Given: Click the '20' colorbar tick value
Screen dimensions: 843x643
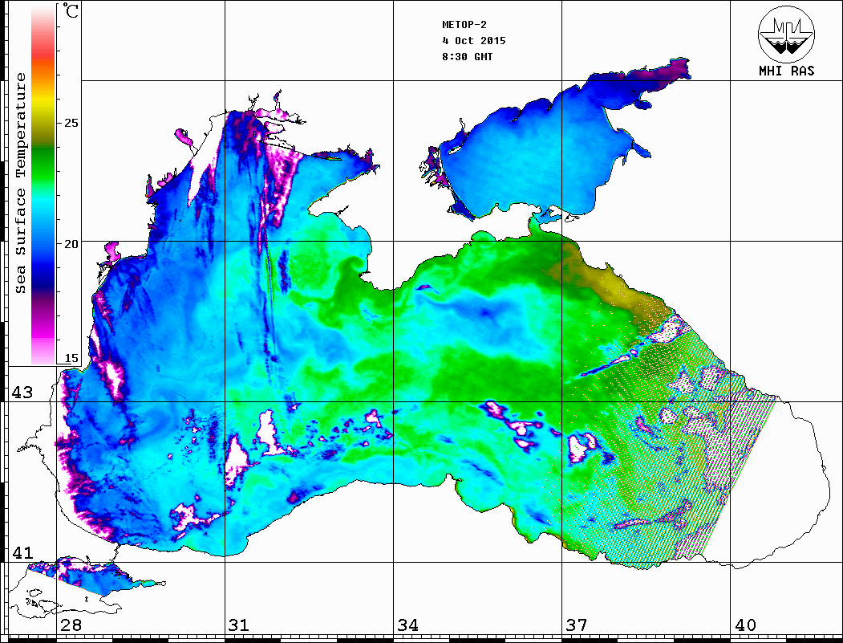Looking at the screenshot, I should (x=71, y=244).
